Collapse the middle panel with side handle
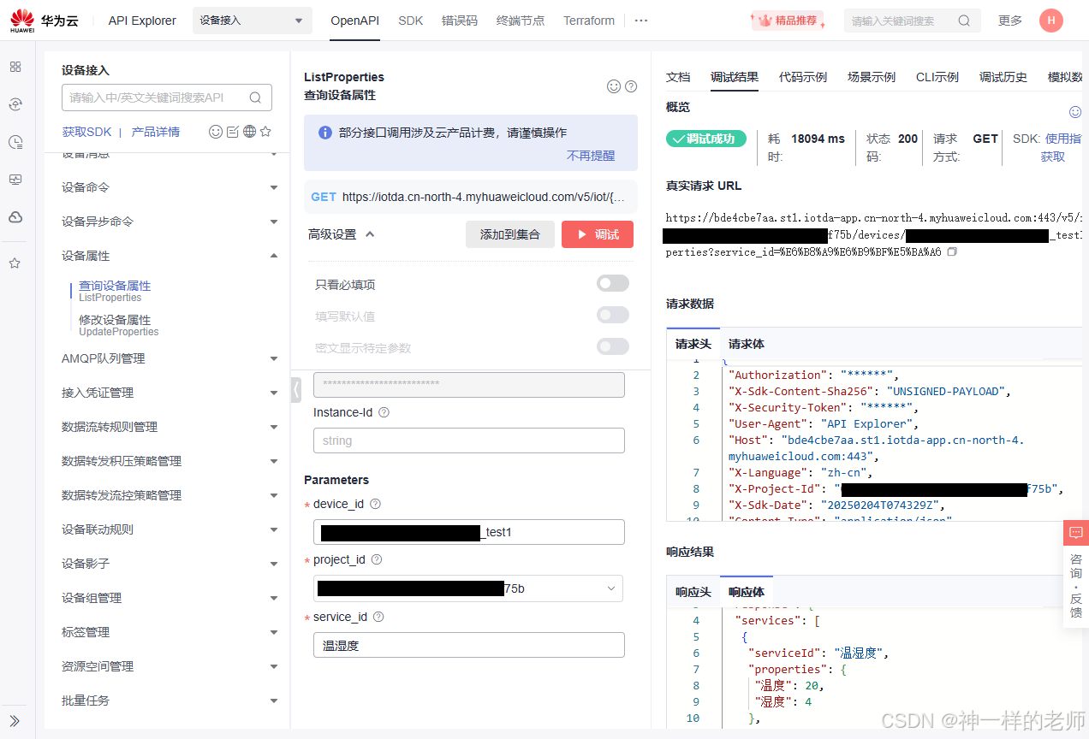Screen dimensions: 1089x739 (296, 390)
